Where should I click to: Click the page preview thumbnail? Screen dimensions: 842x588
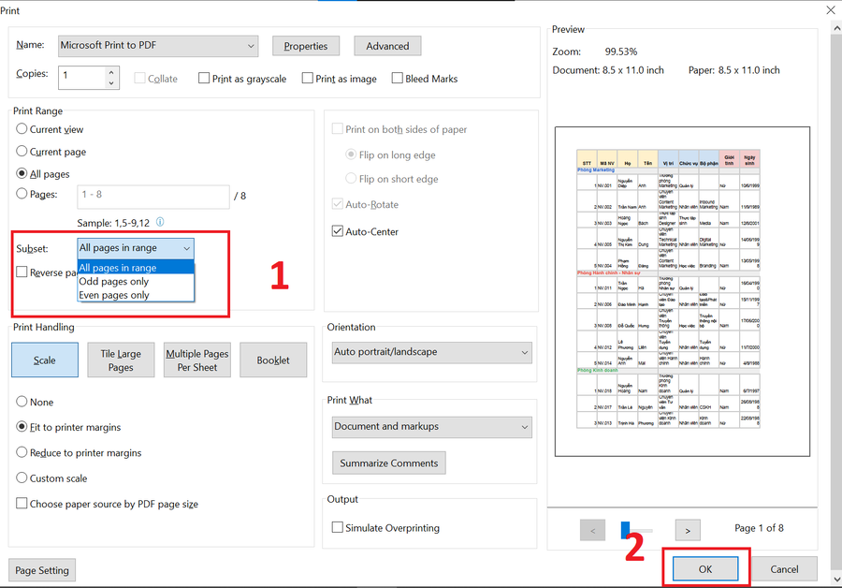(x=682, y=292)
